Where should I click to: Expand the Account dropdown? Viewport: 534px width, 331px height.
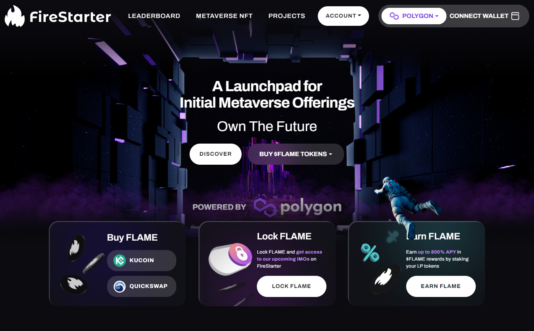(343, 16)
